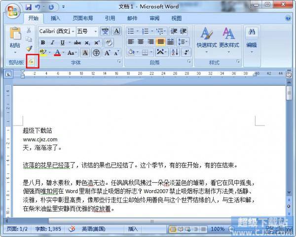Toggle Center alignment
This screenshot has height=237, width=296.
click(141, 42)
